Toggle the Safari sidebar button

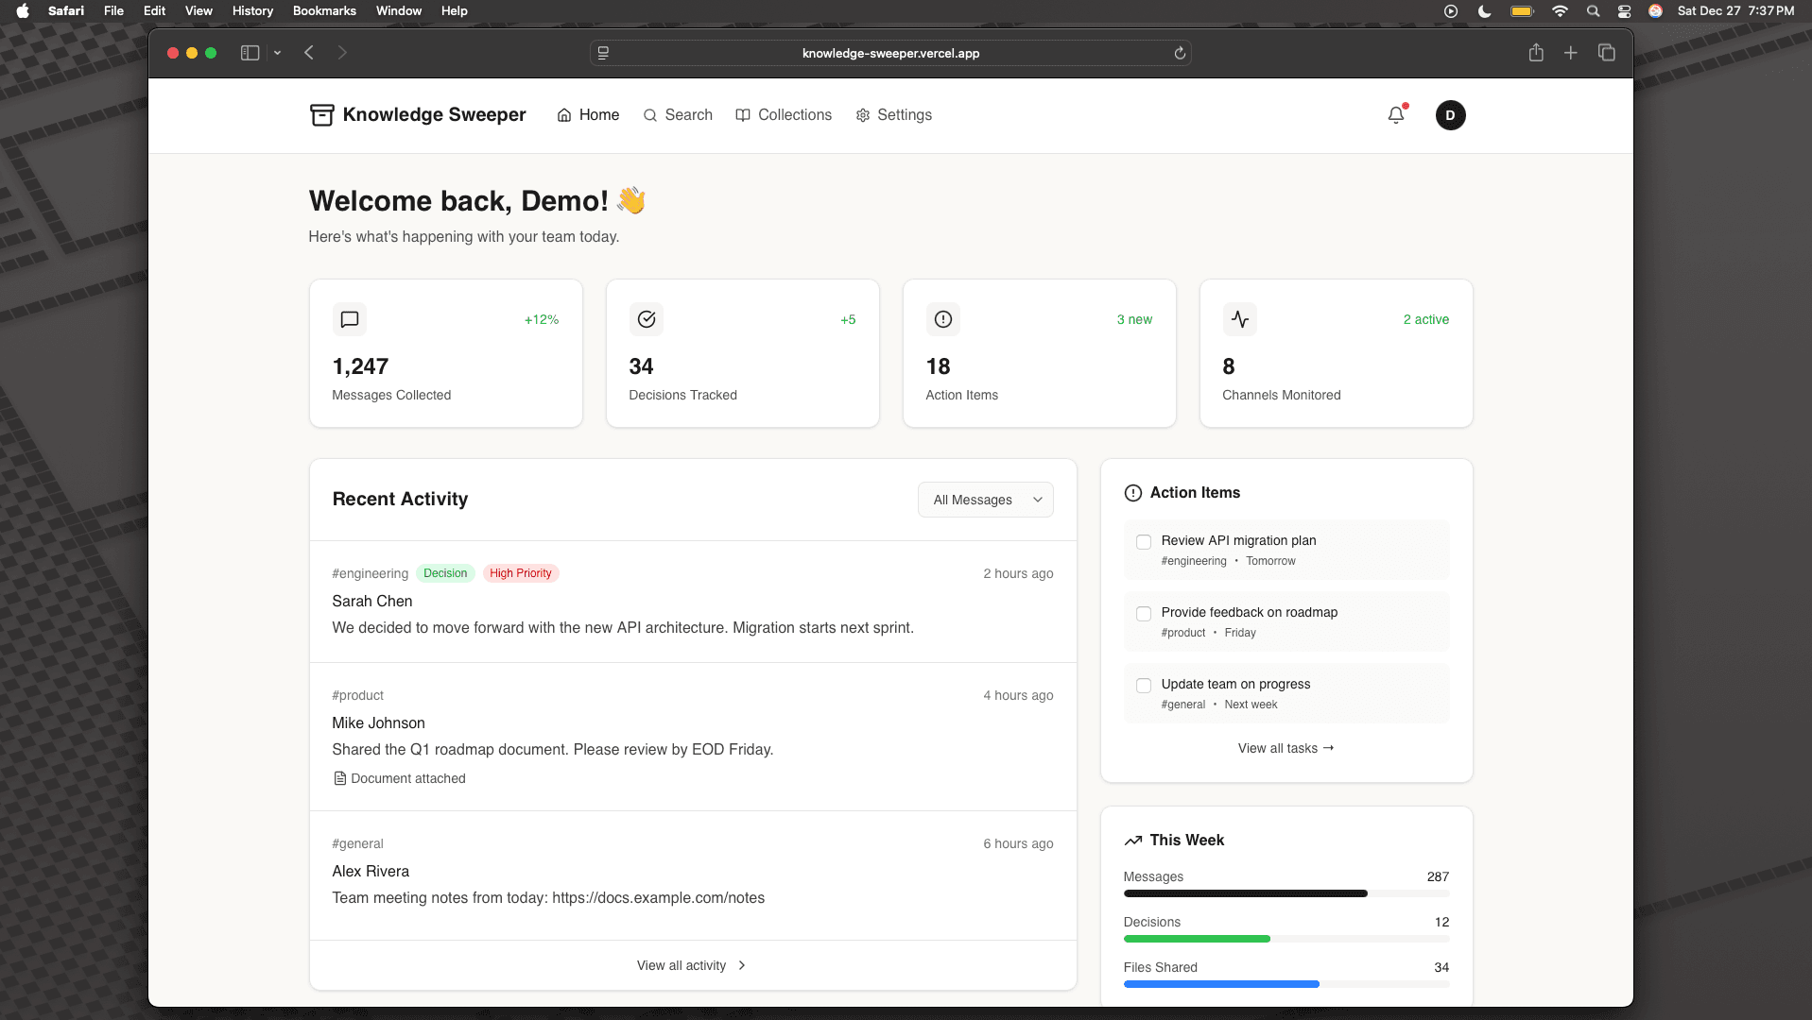pos(250,53)
